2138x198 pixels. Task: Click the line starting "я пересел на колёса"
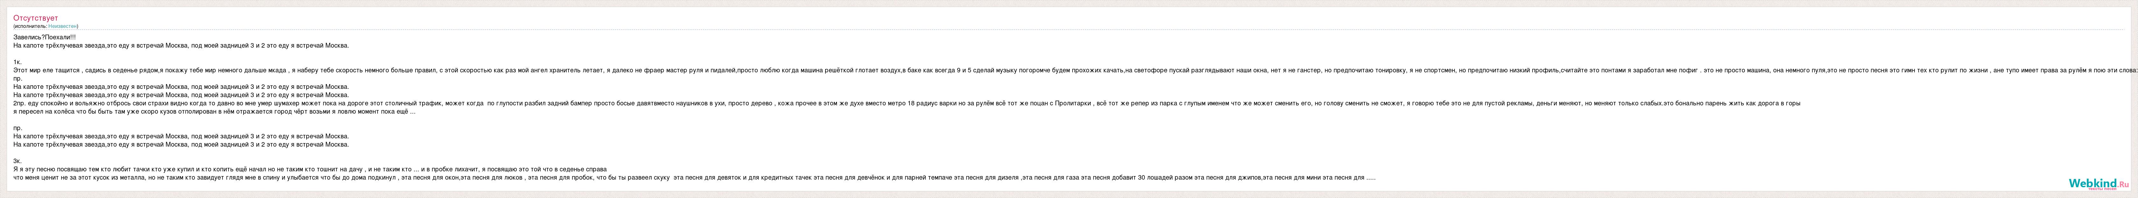[214, 112]
